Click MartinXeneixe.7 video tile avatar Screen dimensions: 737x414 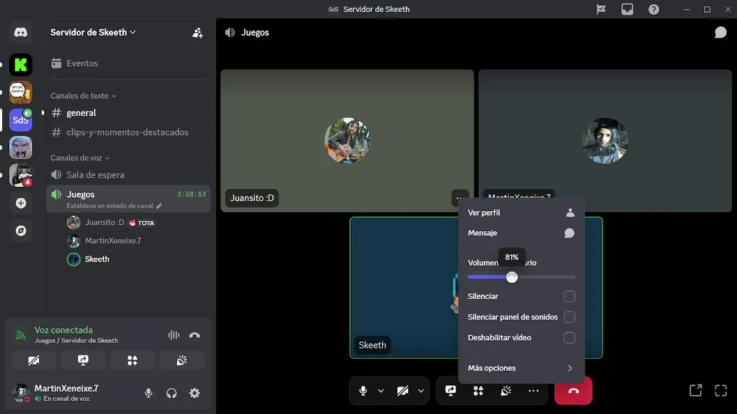point(605,141)
